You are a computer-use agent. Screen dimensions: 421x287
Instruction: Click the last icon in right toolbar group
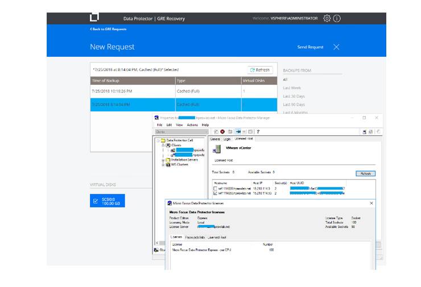point(378,132)
